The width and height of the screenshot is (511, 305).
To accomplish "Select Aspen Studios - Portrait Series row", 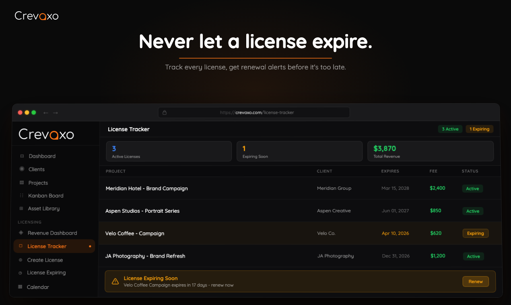I will [x=301, y=211].
